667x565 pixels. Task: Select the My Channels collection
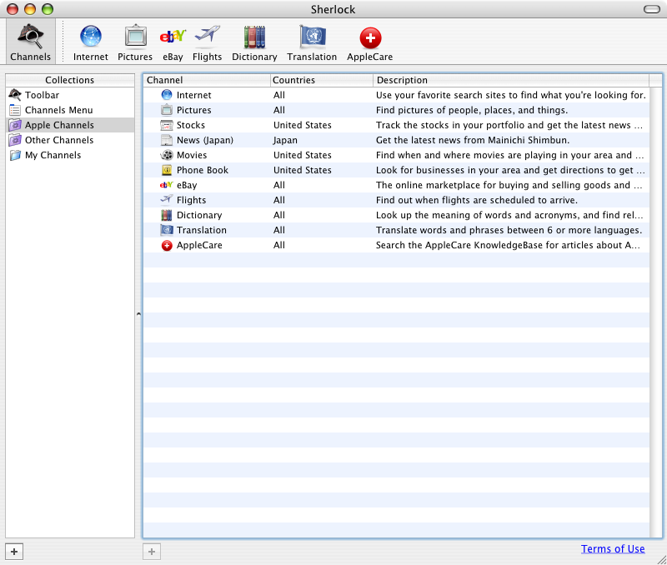tap(70, 155)
